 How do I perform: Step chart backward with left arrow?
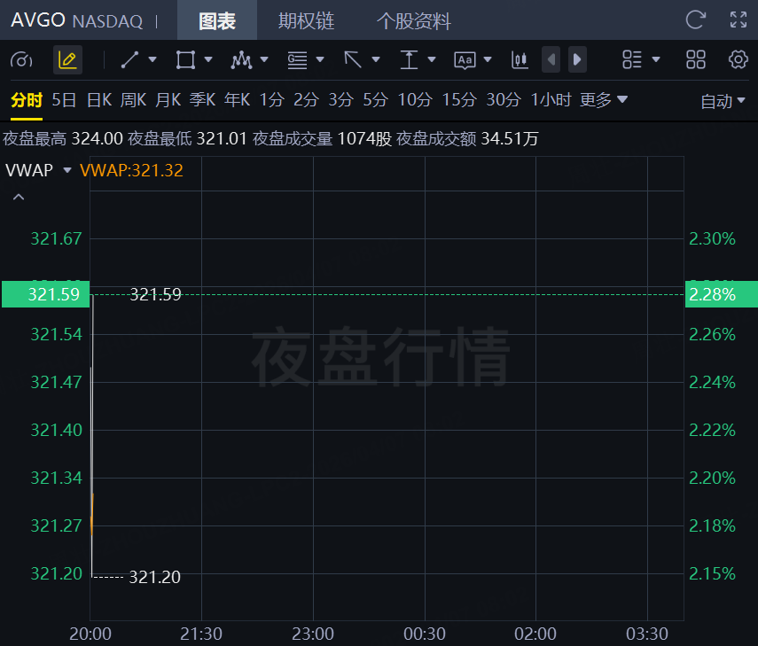(551, 59)
